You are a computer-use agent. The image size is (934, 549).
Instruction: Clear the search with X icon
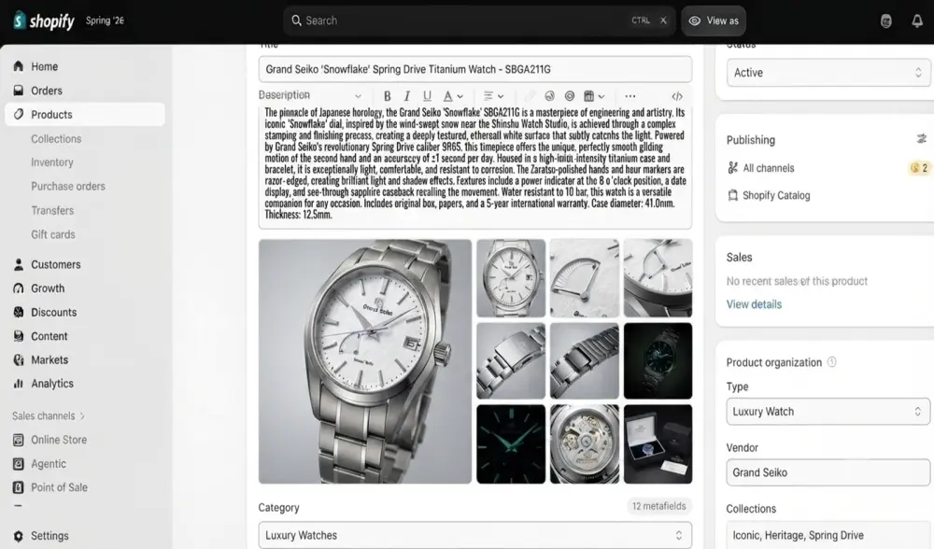pos(663,21)
